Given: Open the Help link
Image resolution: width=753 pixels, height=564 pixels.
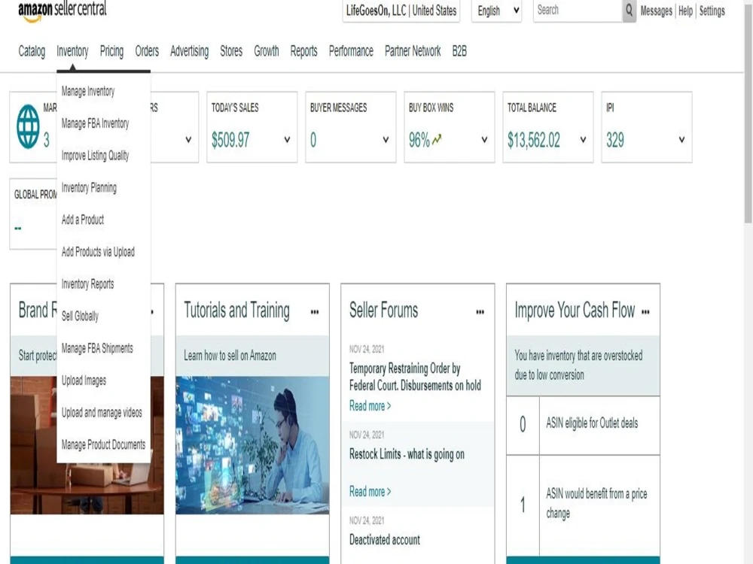Looking at the screenshot, I should [x=685, y=11].
